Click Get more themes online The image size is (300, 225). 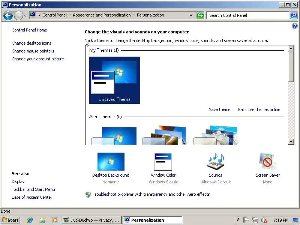click(x=259, y=109)
